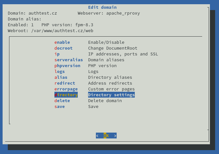Click the Domain aliases description

click(106, 60)
